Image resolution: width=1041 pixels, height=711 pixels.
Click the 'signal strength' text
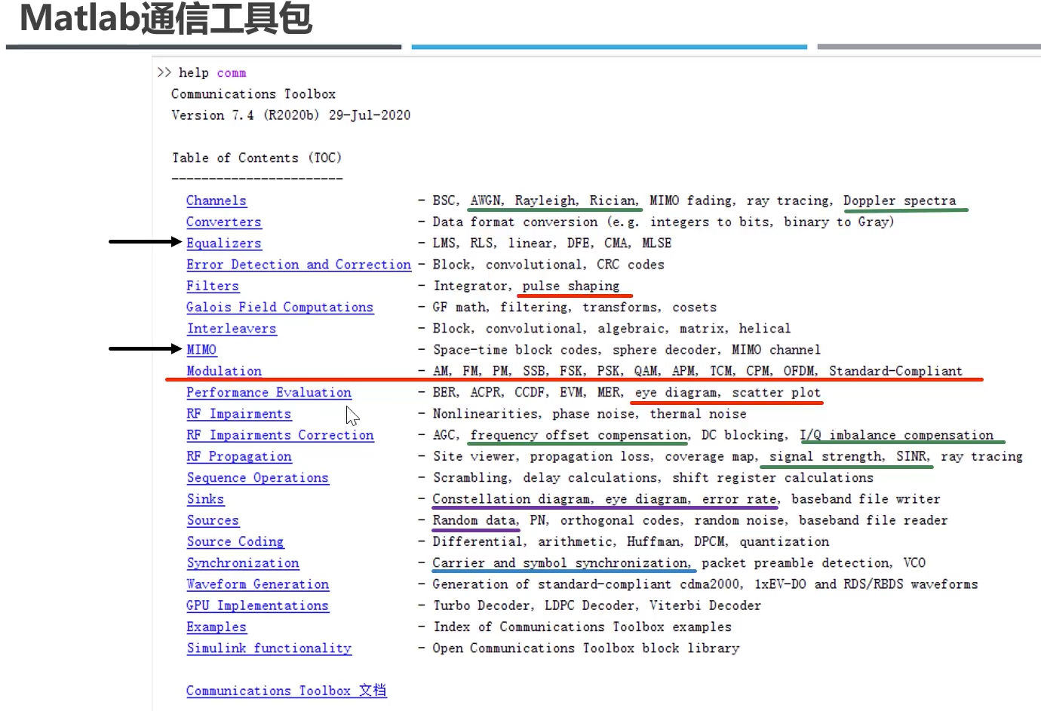pyautogui.click(x=826, y=456)
